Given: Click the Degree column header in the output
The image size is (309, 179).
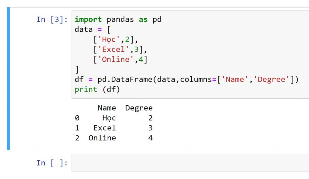Looking at the screenshot, I should pyautogui.click(x=139, y=108).
